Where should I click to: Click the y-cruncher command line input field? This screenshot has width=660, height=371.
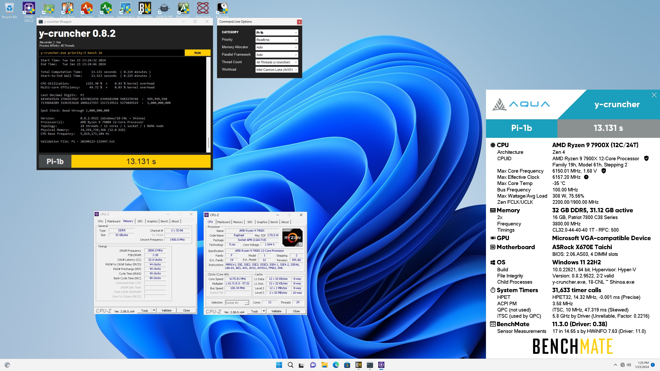click(111, 53)
